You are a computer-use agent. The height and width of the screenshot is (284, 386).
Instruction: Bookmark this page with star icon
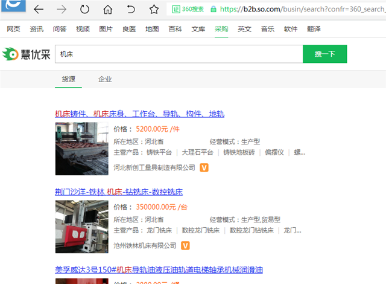(154, 9)
